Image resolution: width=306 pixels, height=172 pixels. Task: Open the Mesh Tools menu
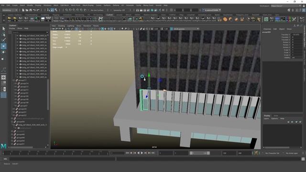pyautogui.click(x=76, y=5)
